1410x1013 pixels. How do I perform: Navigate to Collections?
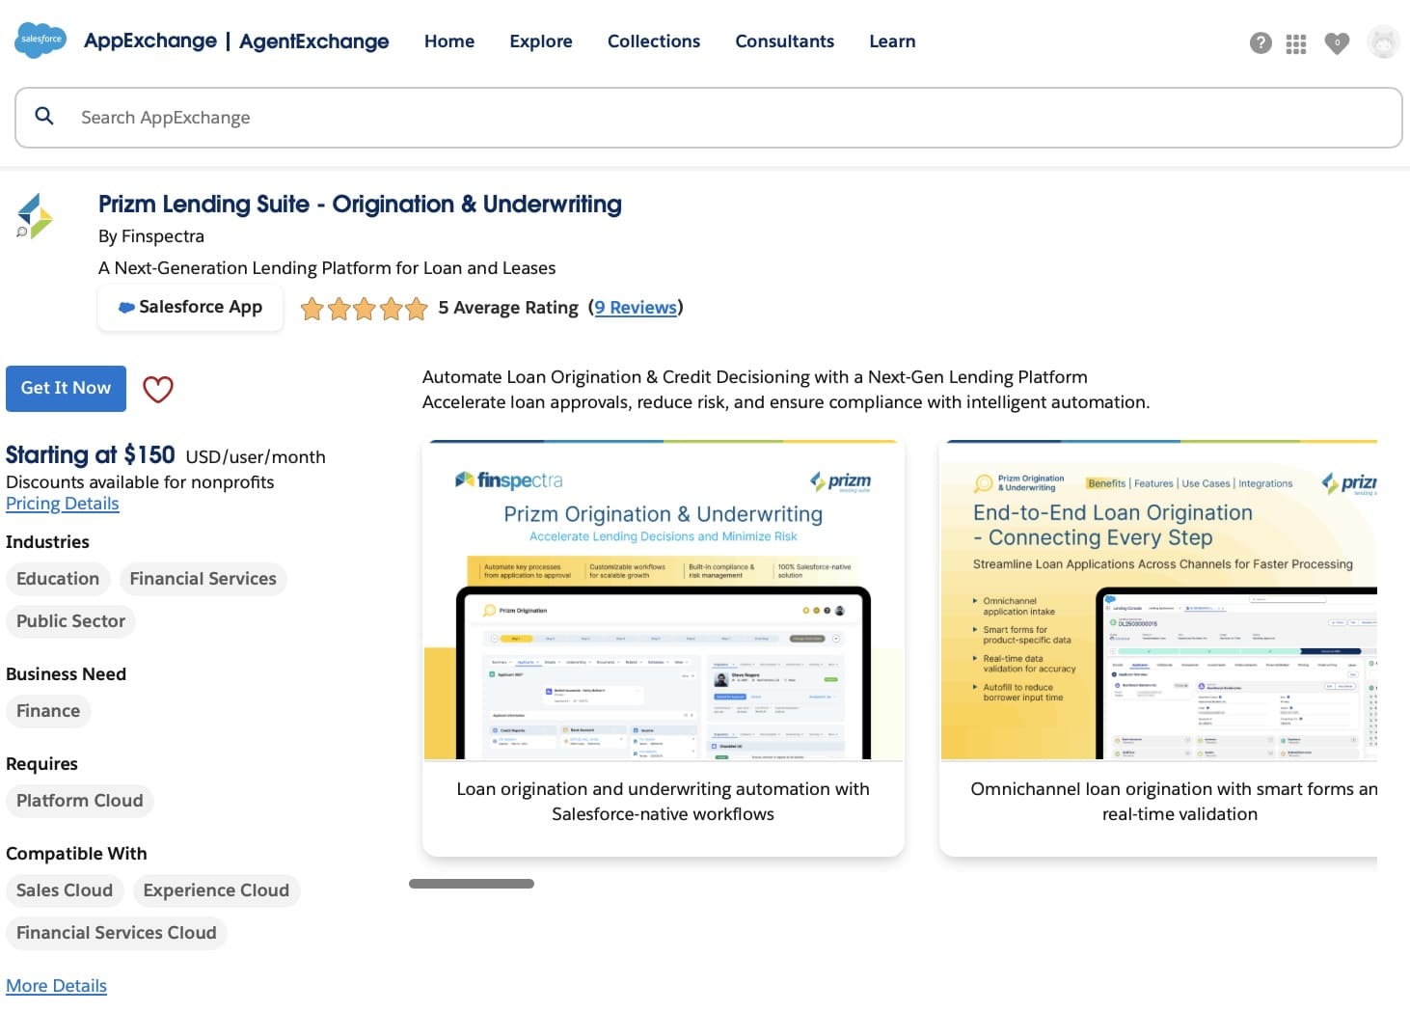[x=653, y=41]
